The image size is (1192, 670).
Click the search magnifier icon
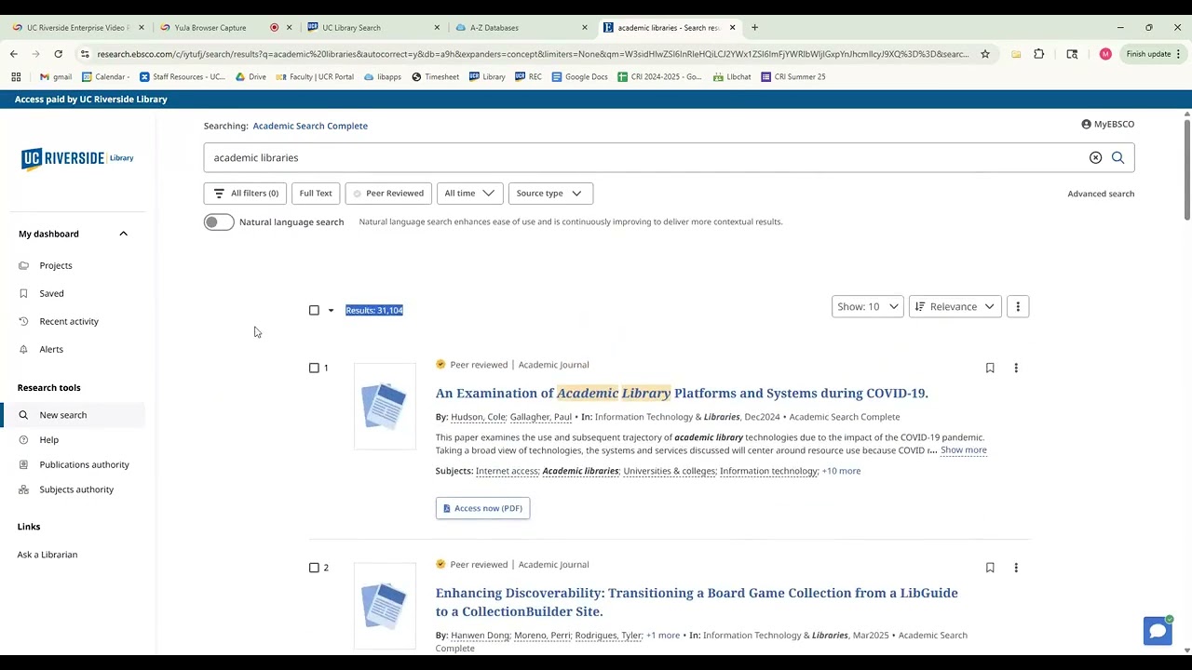(1117, 158)
